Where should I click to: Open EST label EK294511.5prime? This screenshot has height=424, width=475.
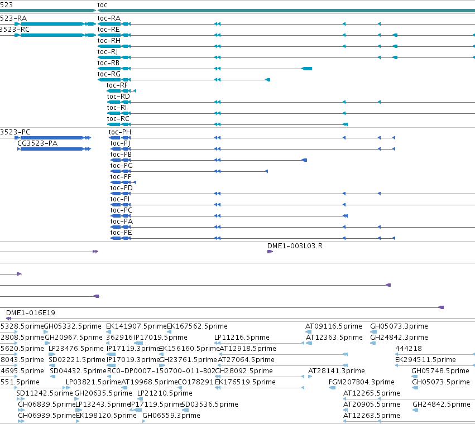[425, 360]
